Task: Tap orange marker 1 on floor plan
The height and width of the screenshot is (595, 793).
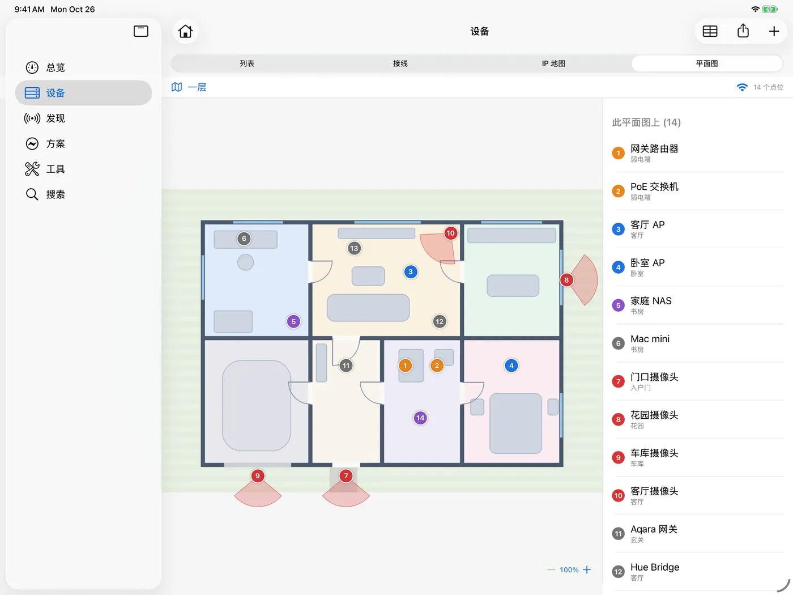Action: point(405,365)
